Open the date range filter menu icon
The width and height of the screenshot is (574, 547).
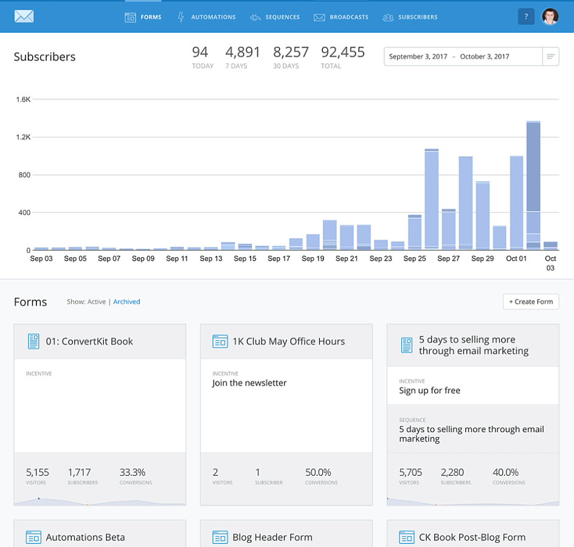pyautogui.click(x=550, y=57)
